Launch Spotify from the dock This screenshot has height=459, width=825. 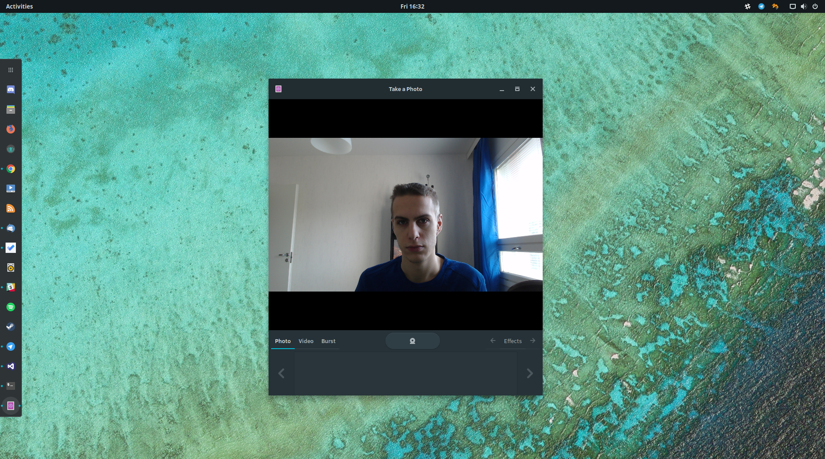[x=11, y=307]
